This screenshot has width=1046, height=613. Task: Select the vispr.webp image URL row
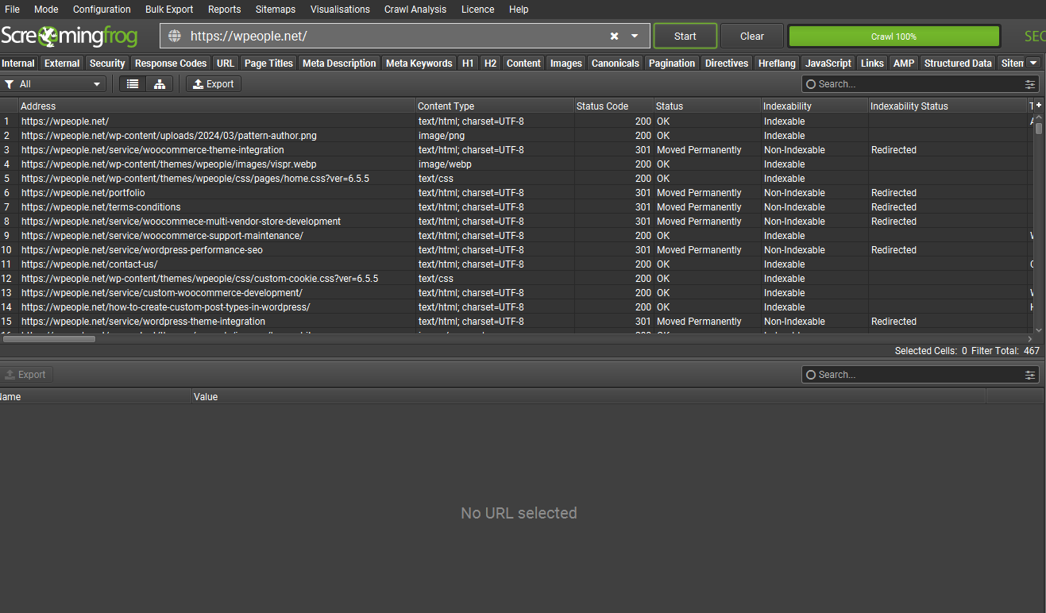click(x=516, y=164)
